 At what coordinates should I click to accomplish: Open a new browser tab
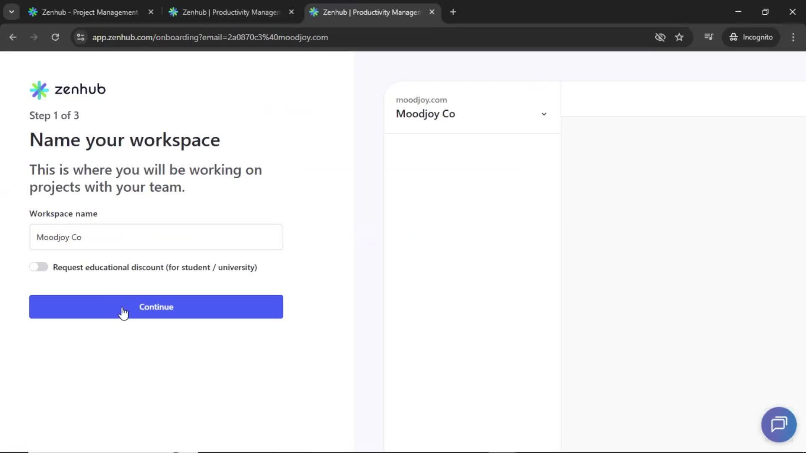(453, 12)
